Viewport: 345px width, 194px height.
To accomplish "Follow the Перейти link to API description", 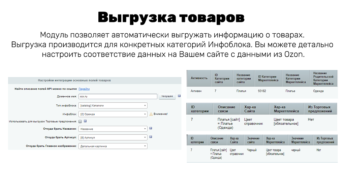I will tap(84, 88).
